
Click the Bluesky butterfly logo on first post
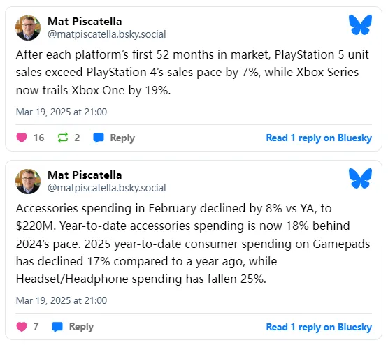[360, 24]
